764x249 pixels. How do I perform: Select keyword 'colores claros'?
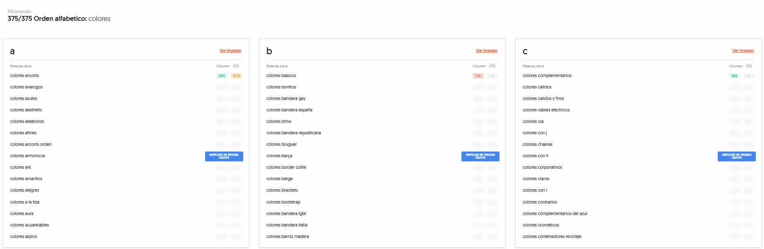(x=536, y=179)
